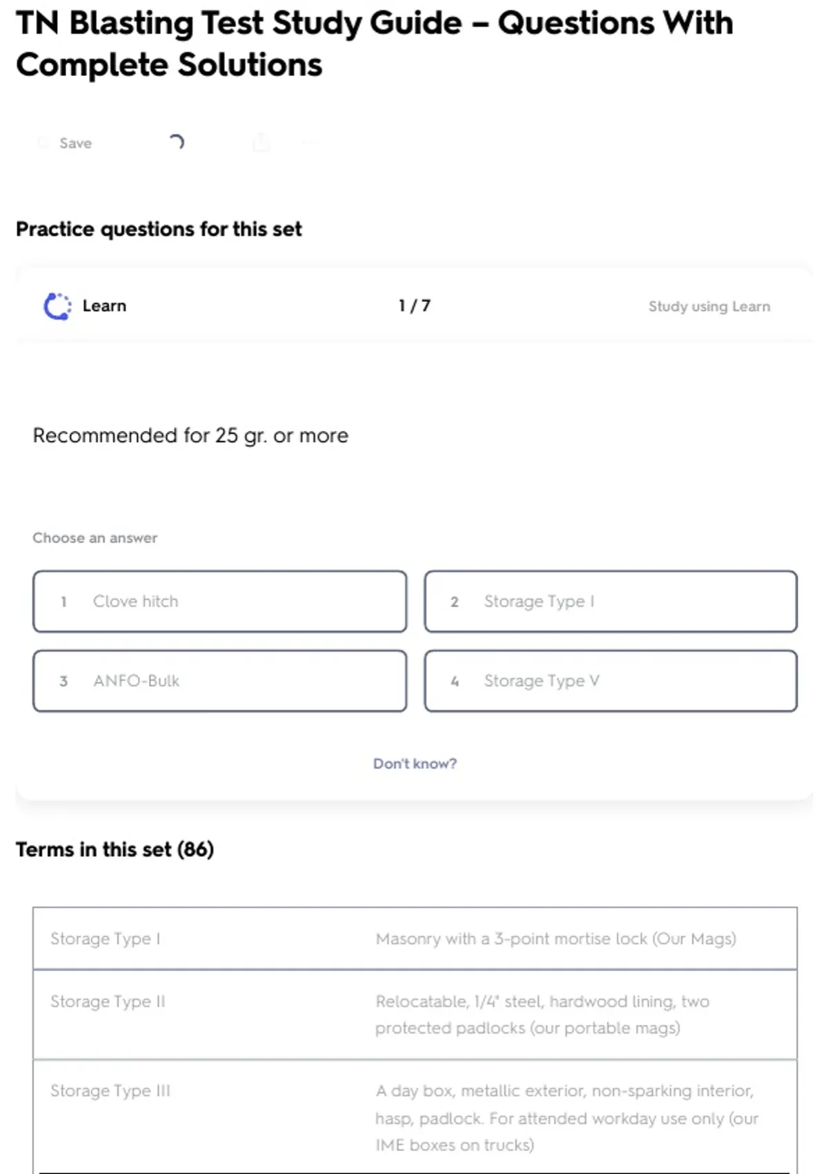
Task: Choose the Storage Type I answer
Action: [611, 602]
